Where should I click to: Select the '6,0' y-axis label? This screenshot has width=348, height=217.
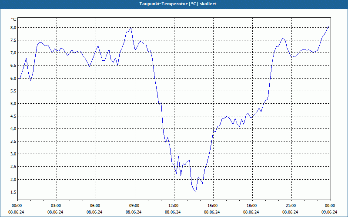13,79
